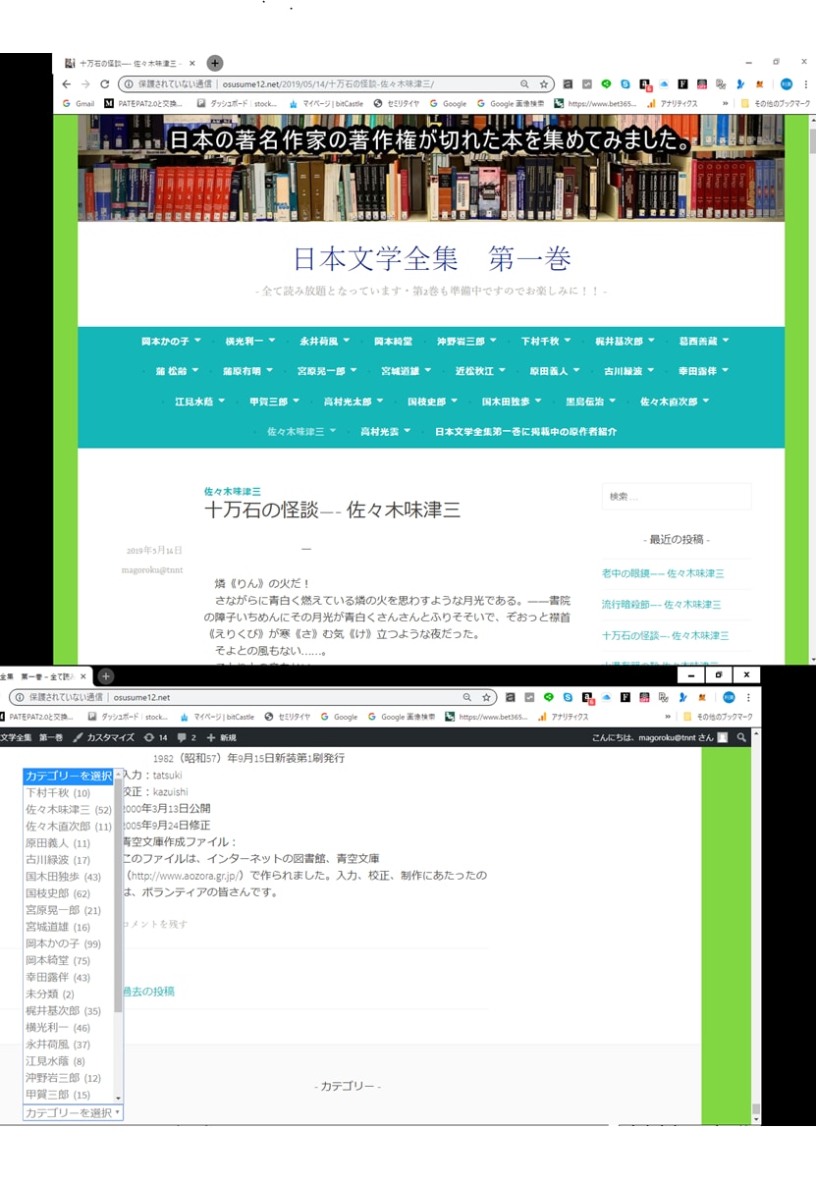
Task: Click the 過去の投稿 link
Action: 148,992
